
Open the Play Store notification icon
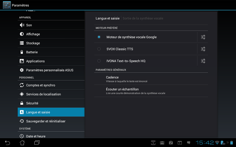(x=171, y=143)
